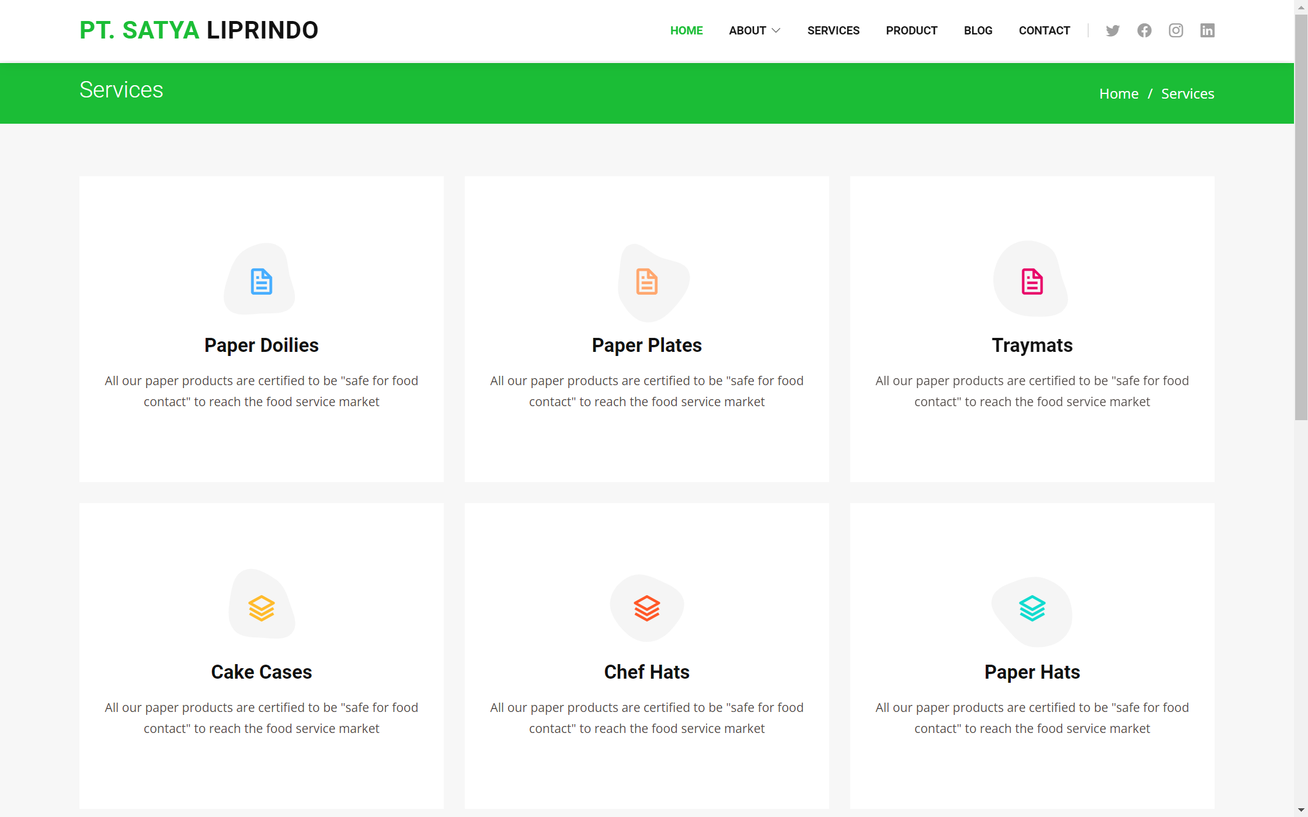Open the Blog navigation item

[x=977, y=30]
